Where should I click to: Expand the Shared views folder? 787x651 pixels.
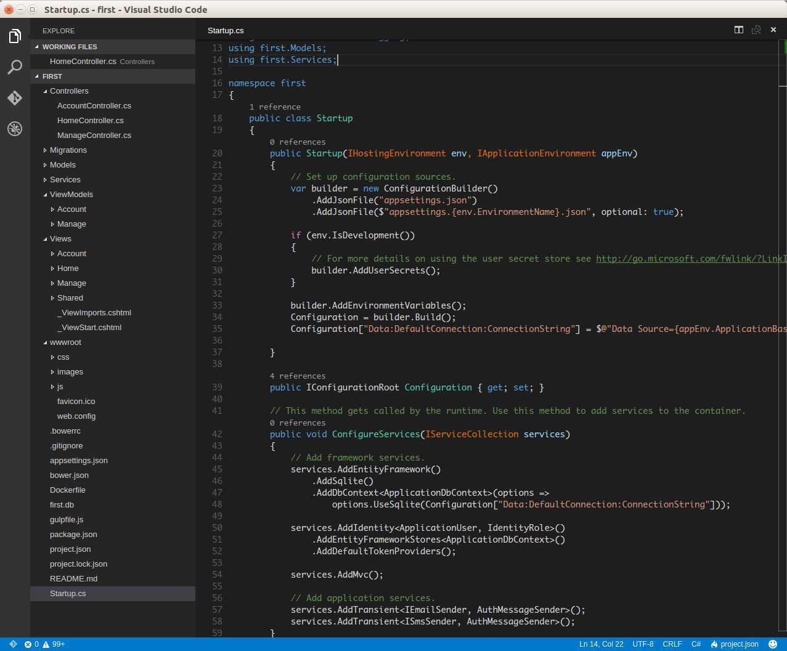click(113, 298)
